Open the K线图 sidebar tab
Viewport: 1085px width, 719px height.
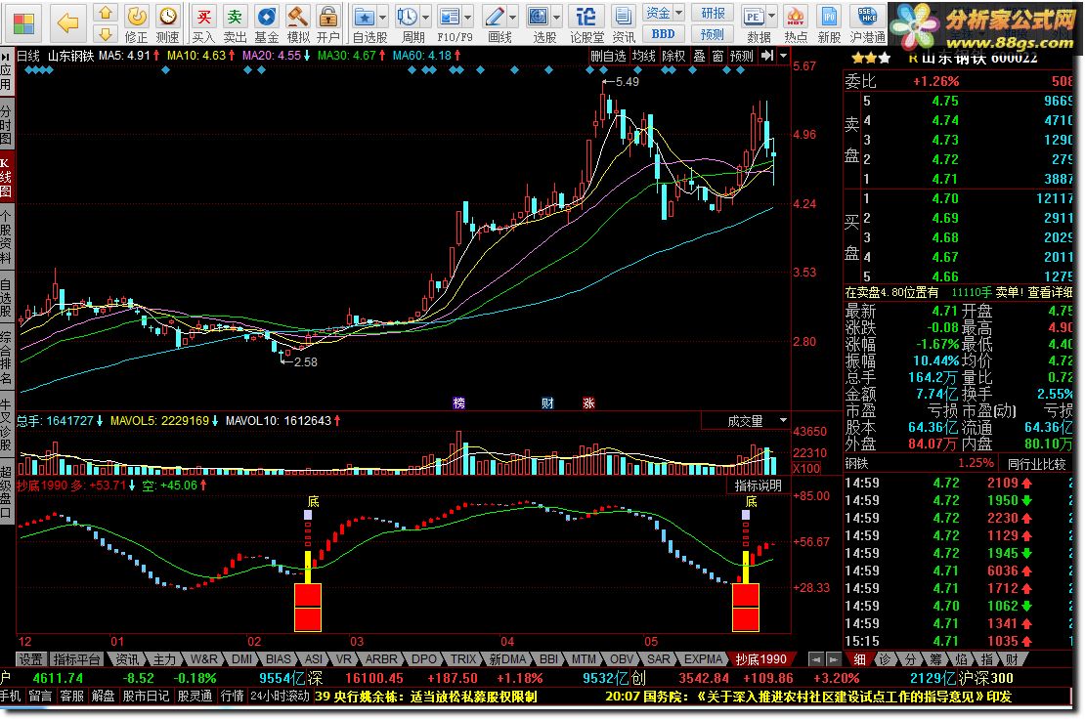6,177
